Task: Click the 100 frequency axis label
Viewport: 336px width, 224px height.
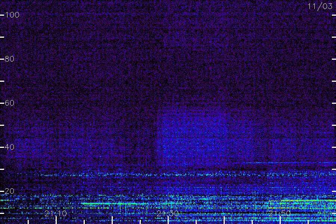Action: (x=12, y=15)
